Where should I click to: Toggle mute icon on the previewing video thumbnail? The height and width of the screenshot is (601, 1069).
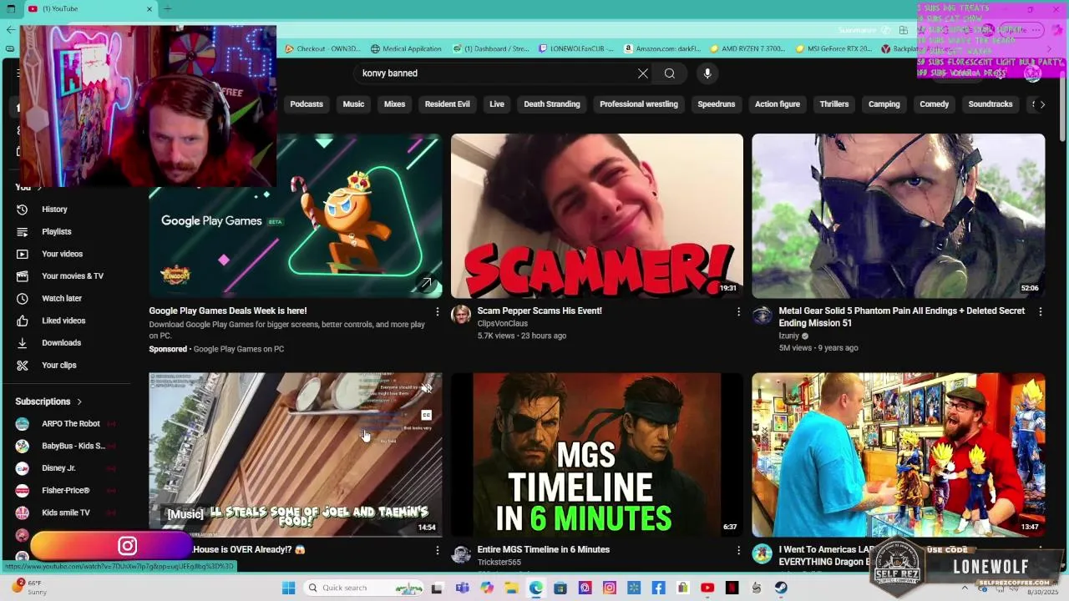[426, 388]
